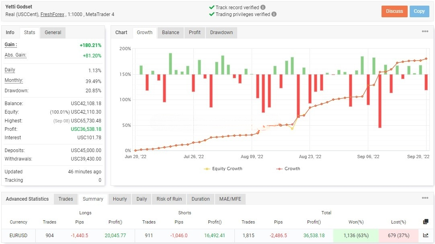Switch to the Drawdown chart tab
This screenshot has width=435, height=244.
222,33
